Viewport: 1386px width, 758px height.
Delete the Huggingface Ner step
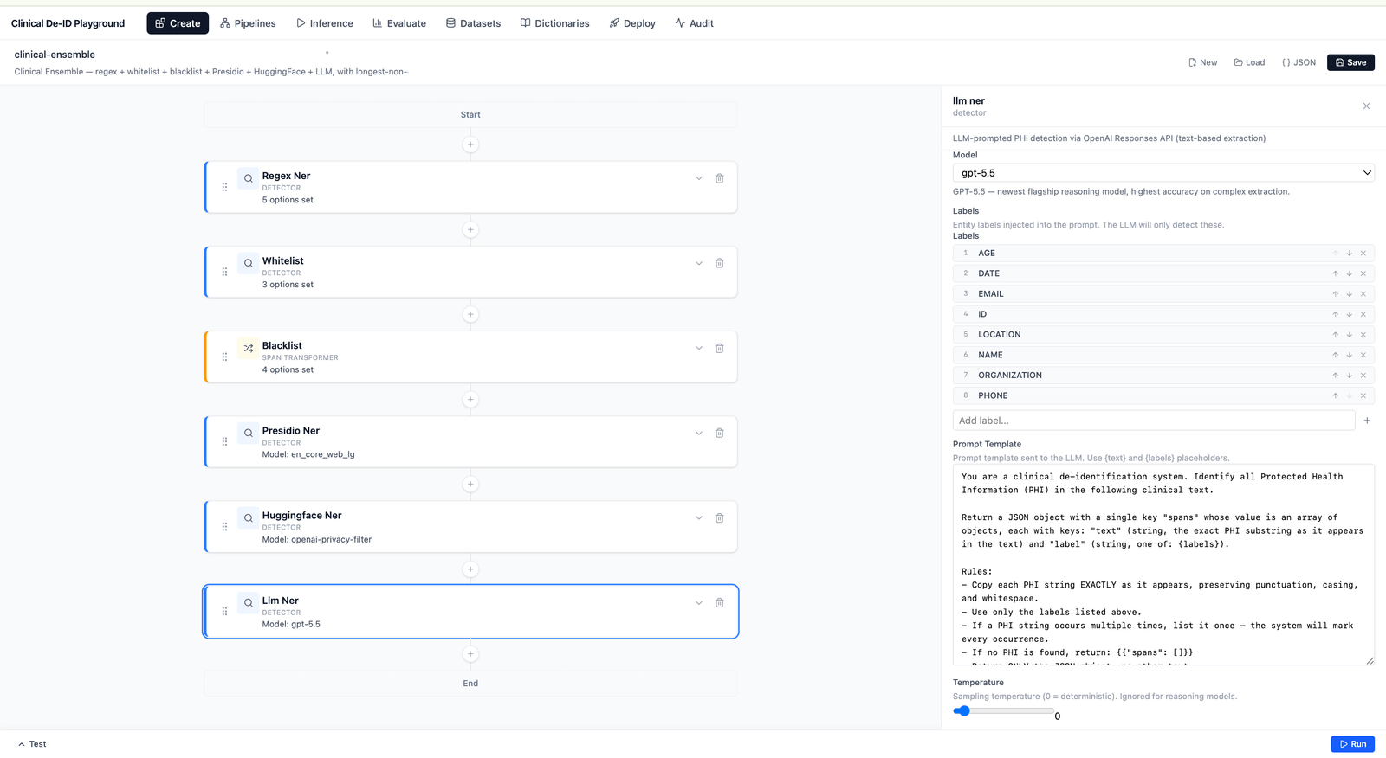point(719,517)
